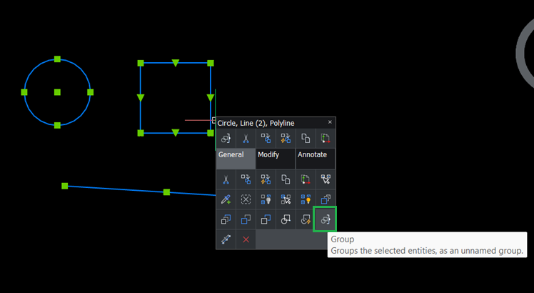Click the Copy with Base Point icon beneath Annotate
Image resolution: width=534 pixels, height=293 pixels.
(306, 179)
